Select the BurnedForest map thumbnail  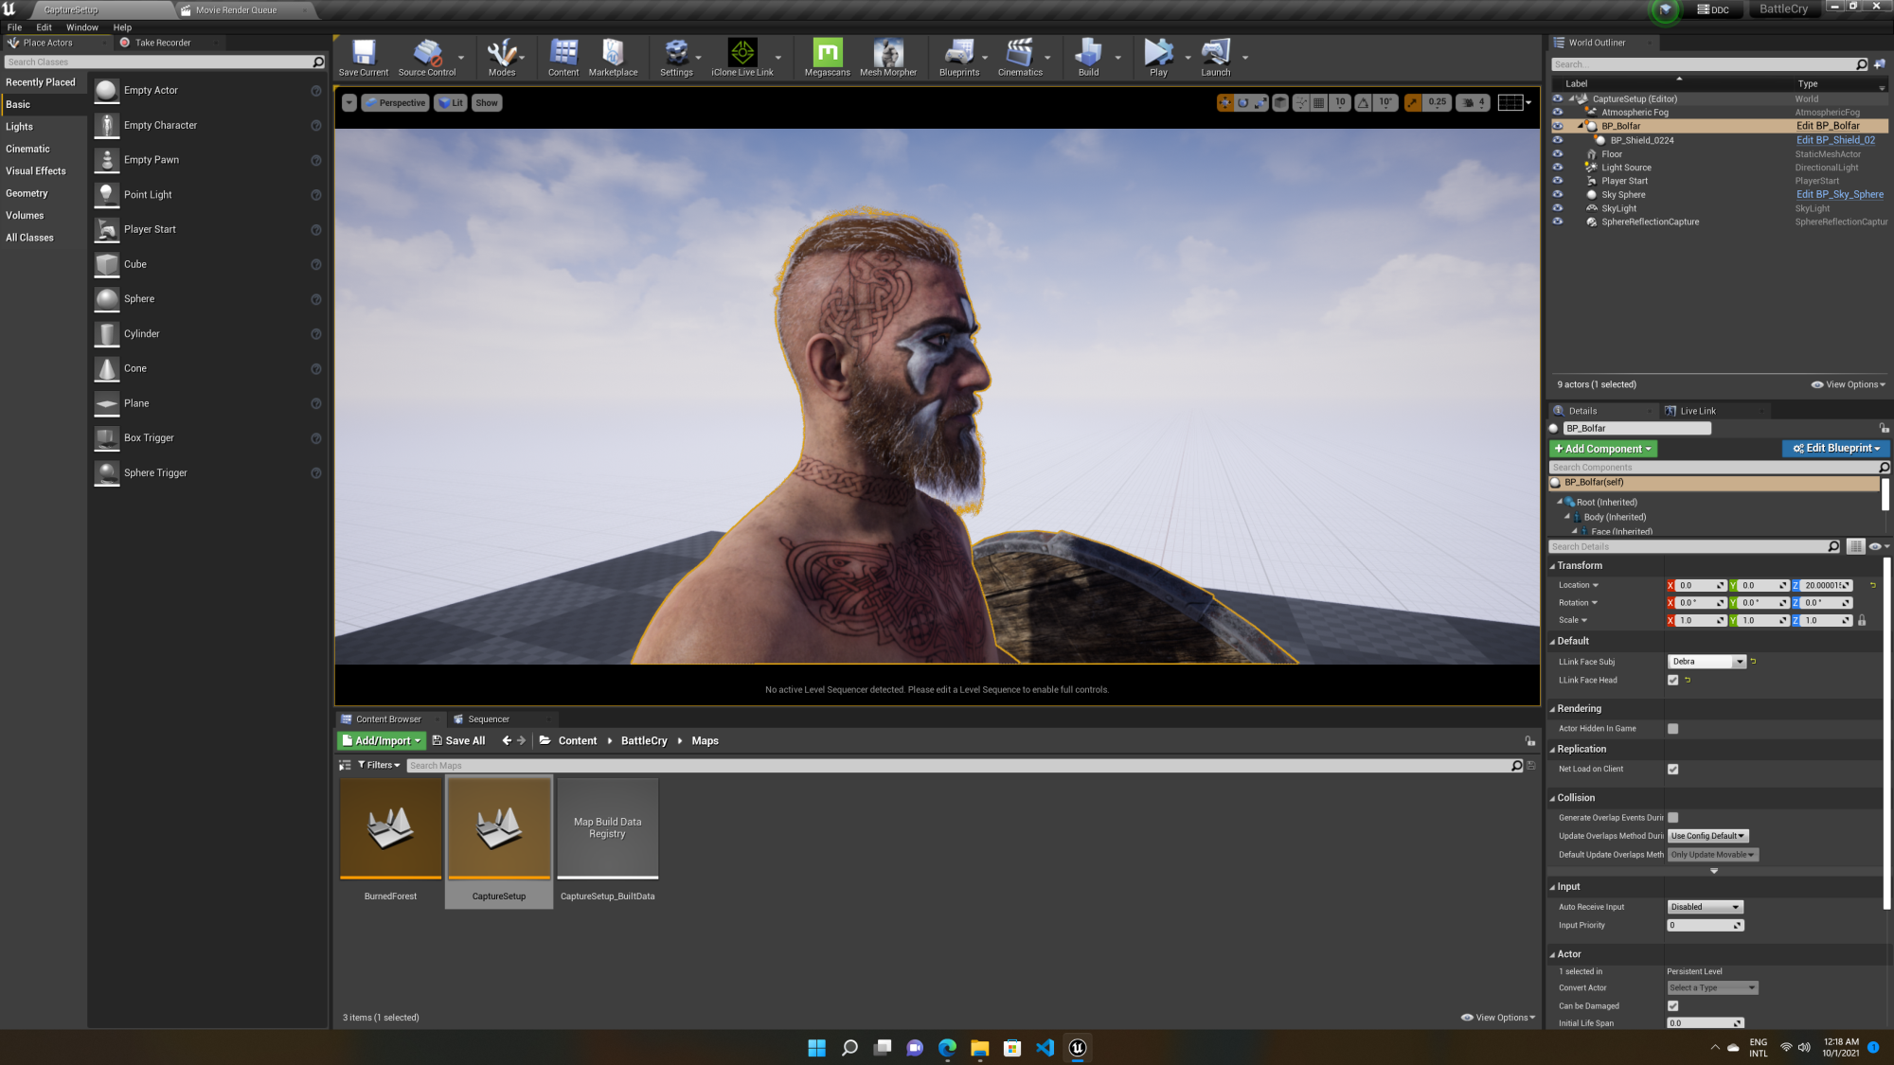tap(390, 828)
